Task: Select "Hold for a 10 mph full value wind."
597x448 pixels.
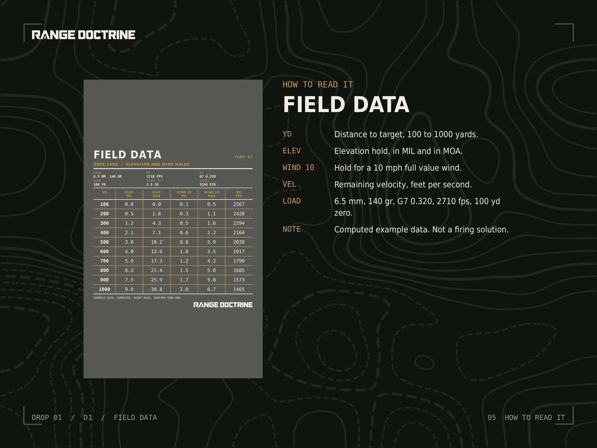Action: [398, 168]
